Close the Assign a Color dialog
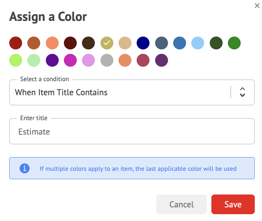 [257, 6]
